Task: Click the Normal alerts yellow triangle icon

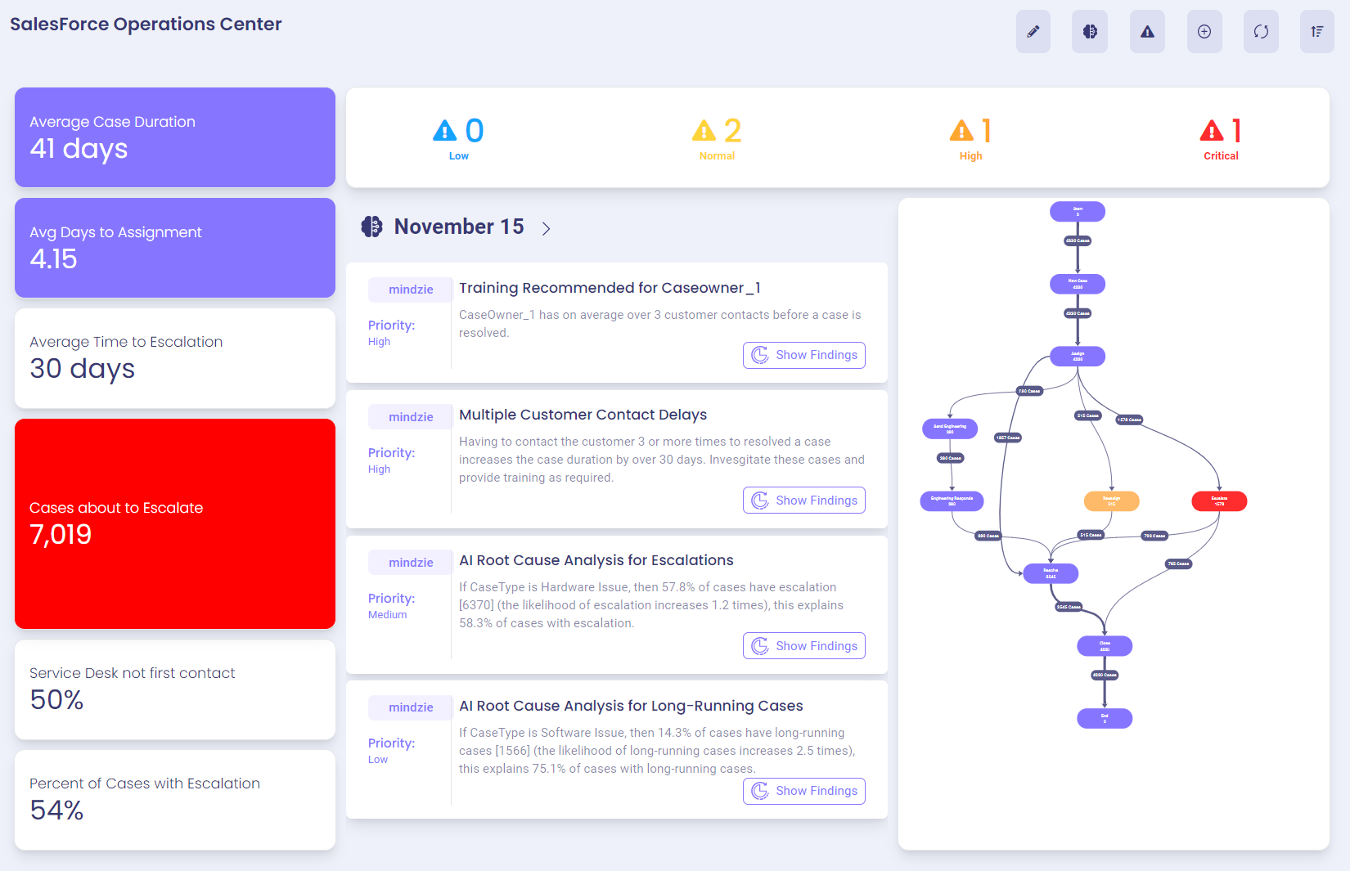Action: tap(704, 130)
